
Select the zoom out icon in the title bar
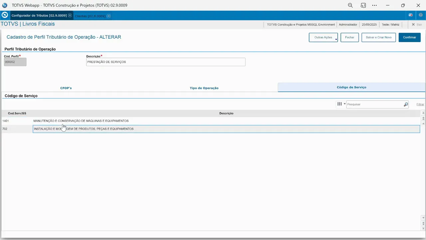pos(350,5)
